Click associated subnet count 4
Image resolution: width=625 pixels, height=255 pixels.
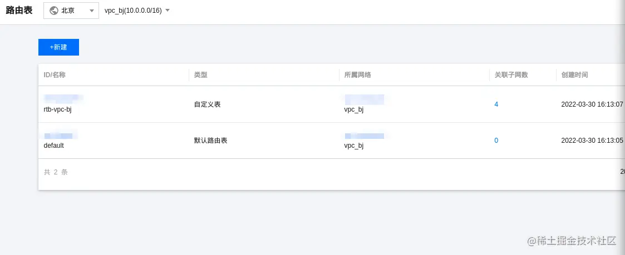tap(496, 104)
